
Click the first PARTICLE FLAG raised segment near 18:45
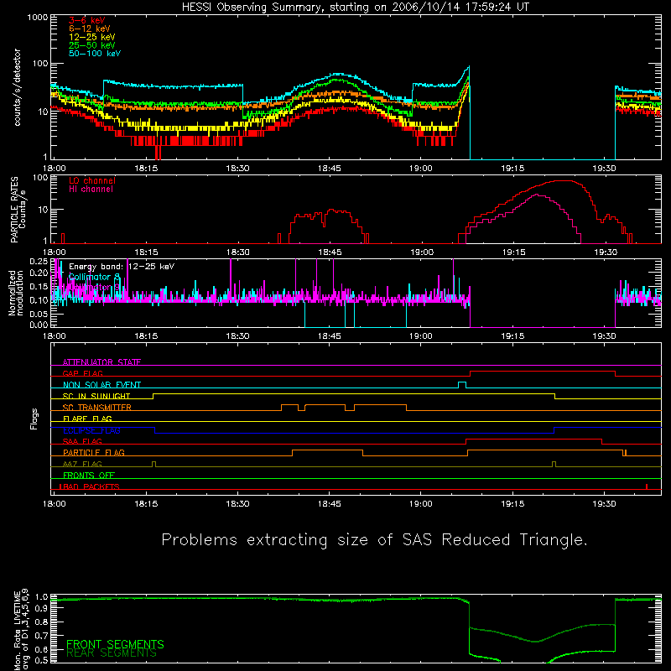tap(327, 450)
